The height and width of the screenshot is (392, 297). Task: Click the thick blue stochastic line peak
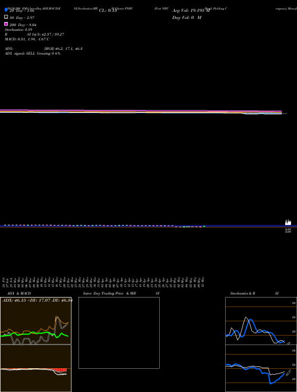tap(251, 321)
